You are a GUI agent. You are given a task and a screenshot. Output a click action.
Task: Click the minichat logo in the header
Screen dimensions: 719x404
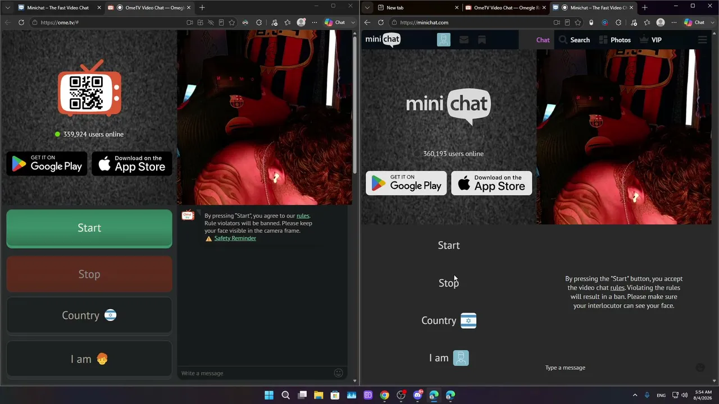383,39
